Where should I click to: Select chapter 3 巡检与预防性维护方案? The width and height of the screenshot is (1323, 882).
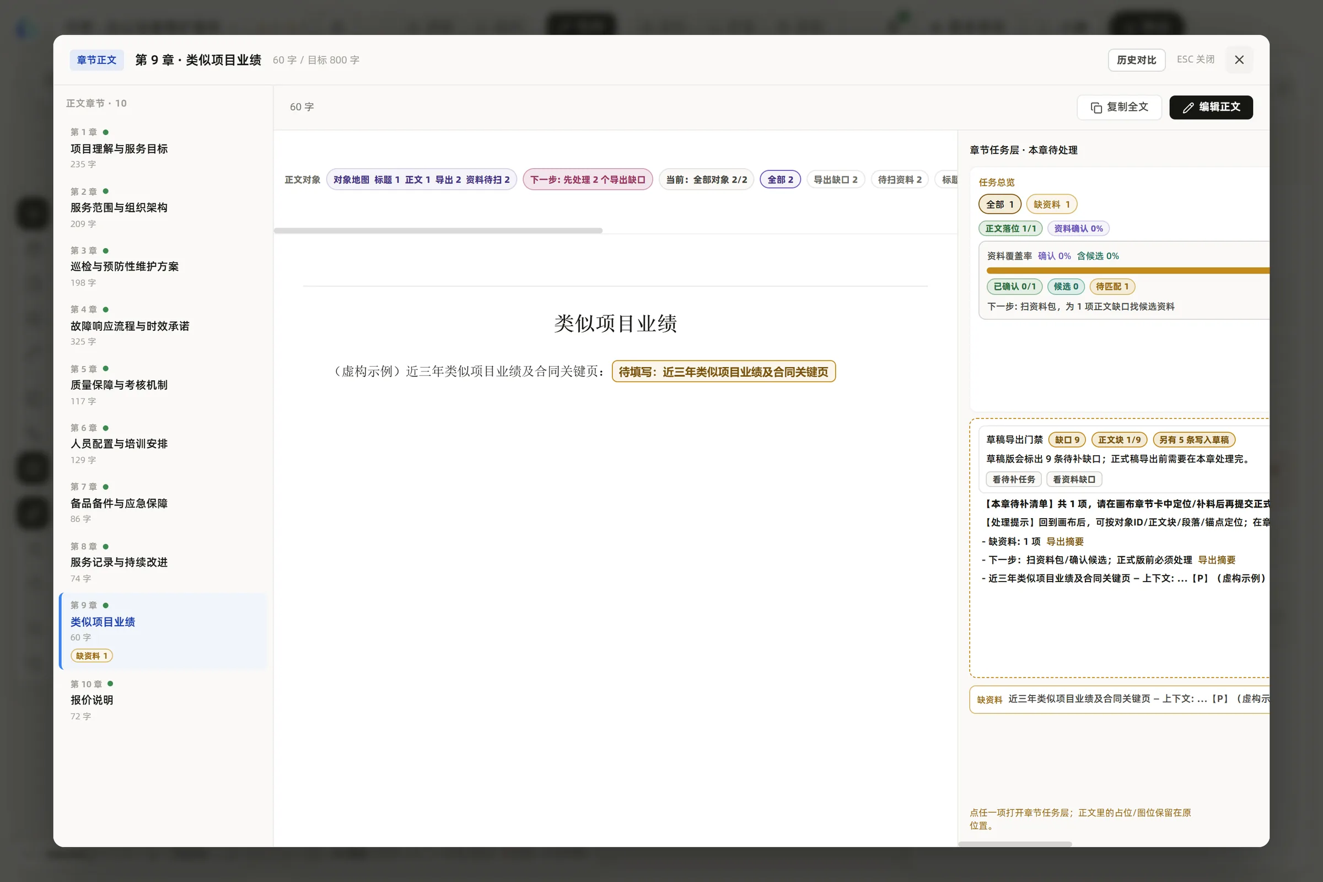[x=162, y=266]
